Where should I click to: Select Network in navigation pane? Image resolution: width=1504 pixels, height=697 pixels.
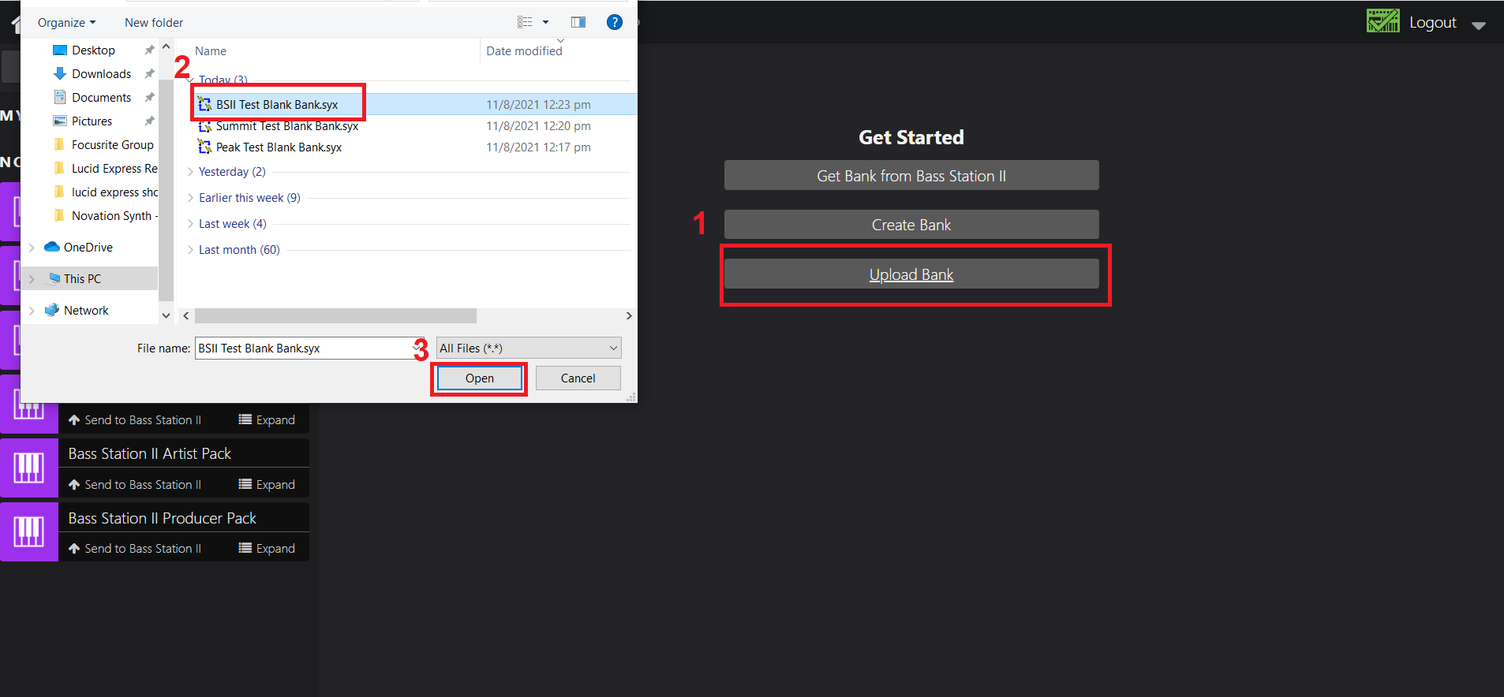point(86,310)
